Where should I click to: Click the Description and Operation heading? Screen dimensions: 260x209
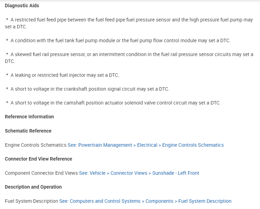coord(33,187)
